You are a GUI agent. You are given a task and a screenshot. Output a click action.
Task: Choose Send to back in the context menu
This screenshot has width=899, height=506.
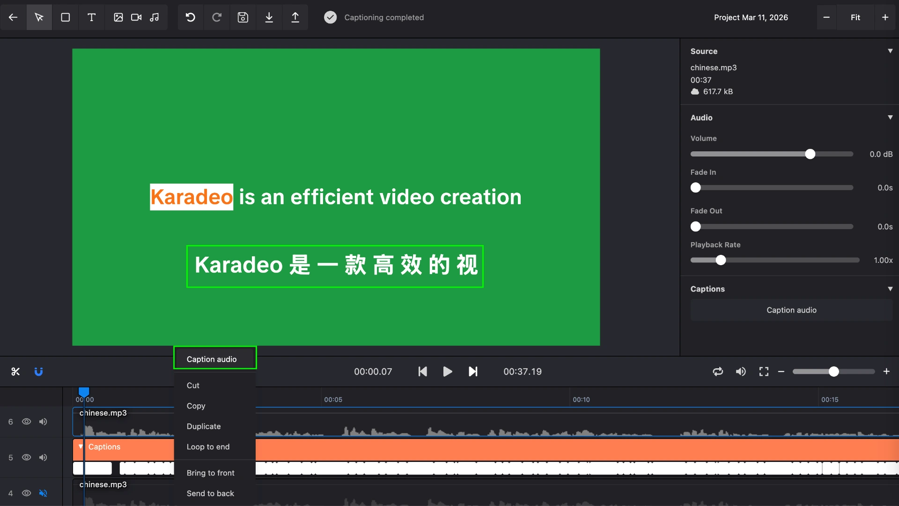click(210, 493)
